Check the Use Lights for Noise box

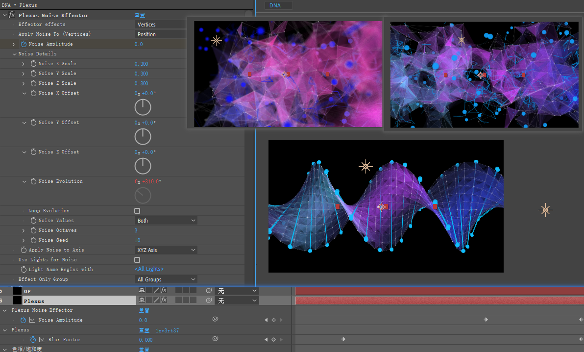[x=137, y=260]
